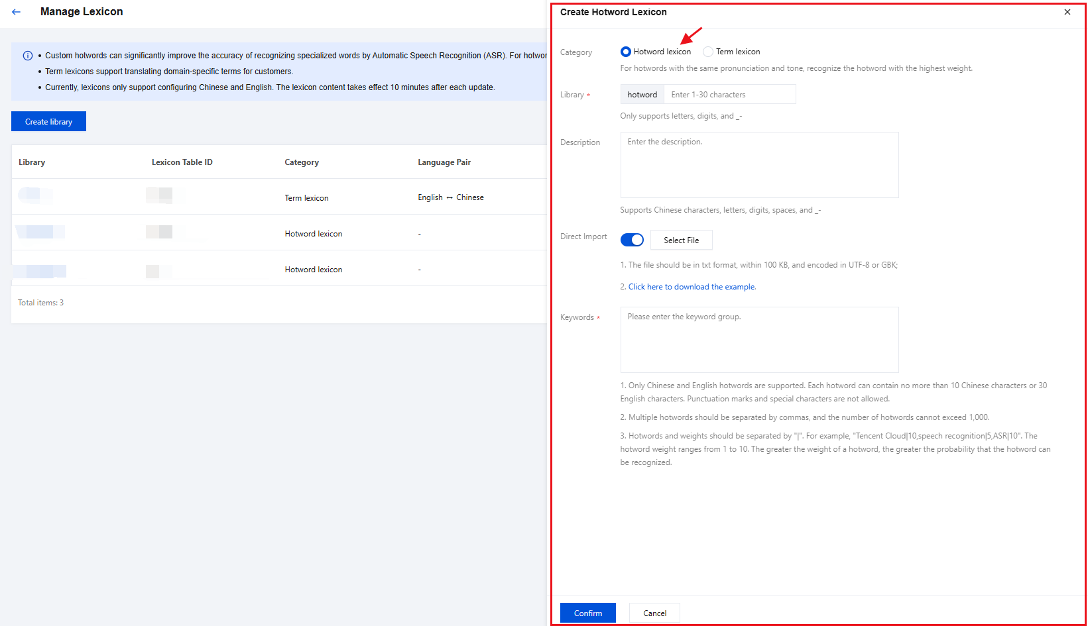Click the Create library button
Viewport: 1088px width, 626px height.
(x=48, y=122)
